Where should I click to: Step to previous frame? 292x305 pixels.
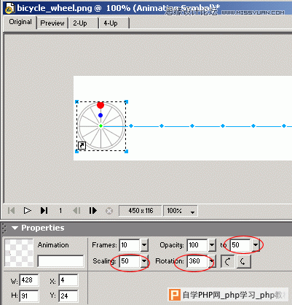tap(76, 210)
